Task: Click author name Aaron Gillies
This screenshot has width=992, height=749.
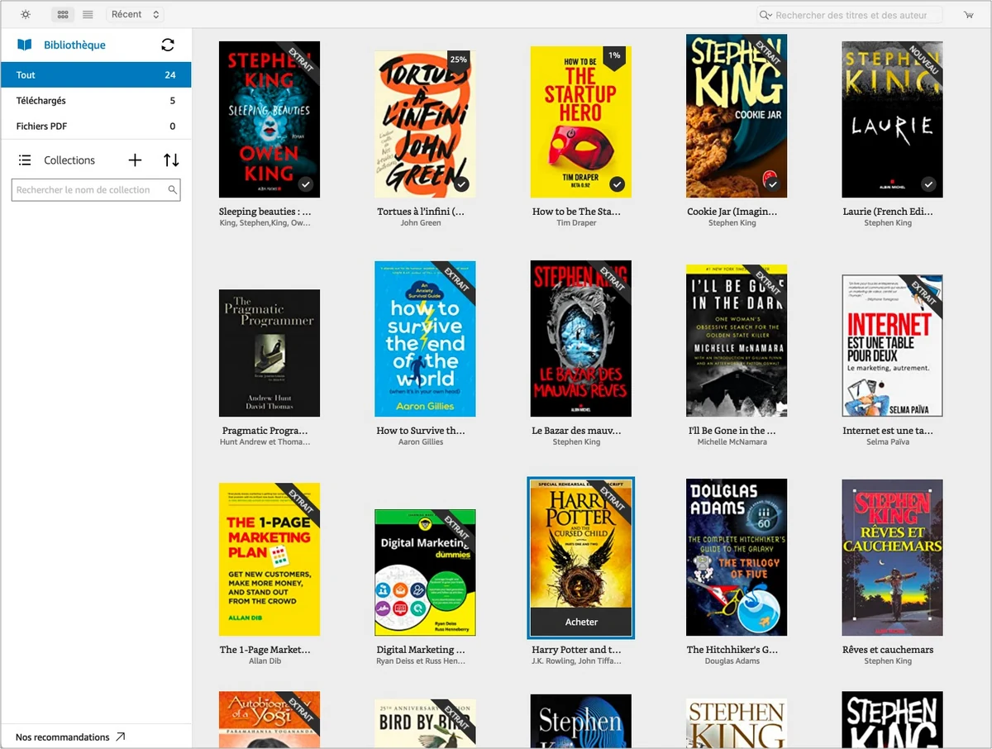Action: pos(421,442)
